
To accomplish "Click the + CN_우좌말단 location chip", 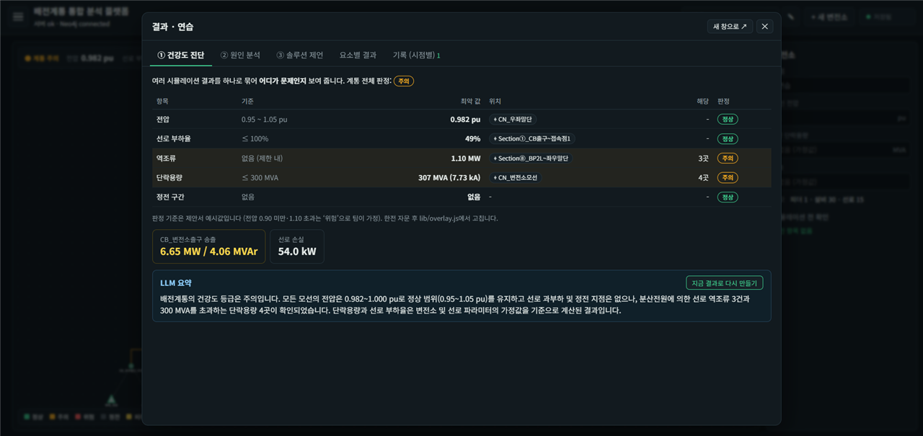I will (x=513, y=120).
